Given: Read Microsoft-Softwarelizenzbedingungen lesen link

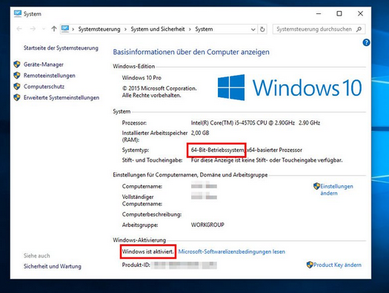Looking at the screenshot, I should (x=231, y=251).
